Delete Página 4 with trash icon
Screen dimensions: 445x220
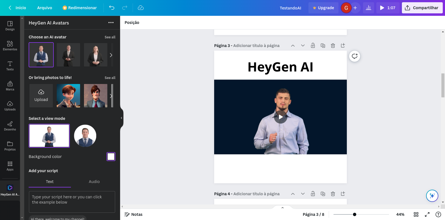pyautogui.click(x=333, y=194)
